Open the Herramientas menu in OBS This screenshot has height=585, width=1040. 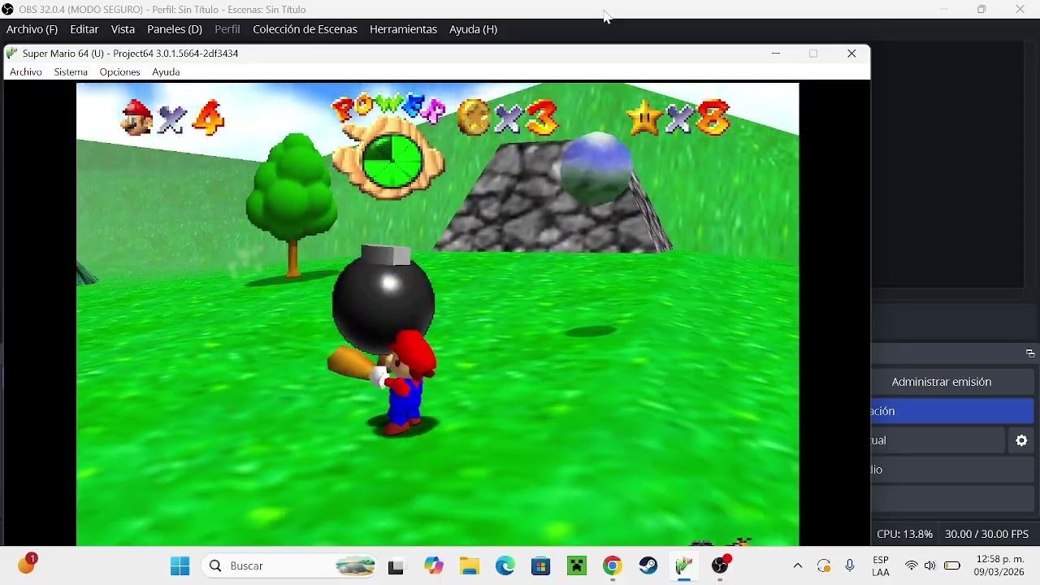click(x=403, y=29)
